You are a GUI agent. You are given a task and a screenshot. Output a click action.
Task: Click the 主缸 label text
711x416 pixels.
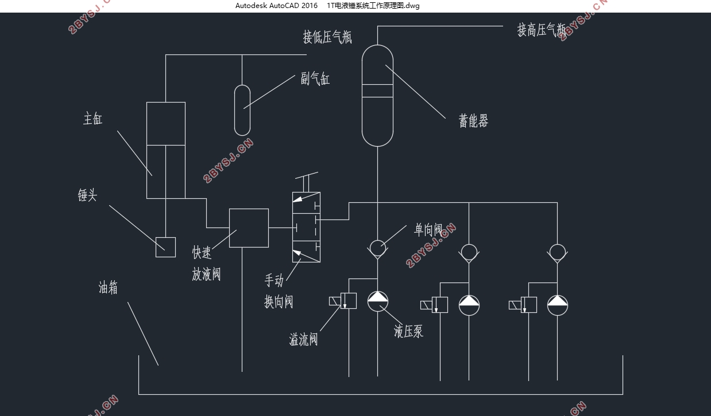[93, 119]
